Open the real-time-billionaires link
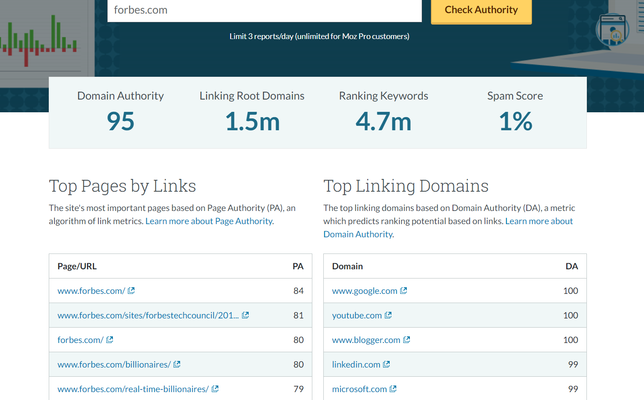The height and width of the screenshot is (400, 644). coord(133,389)
